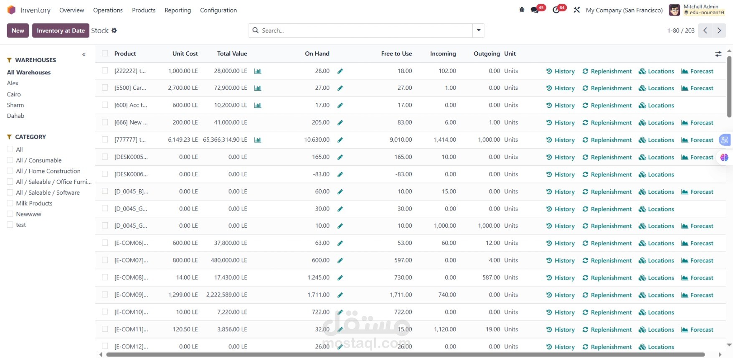Open the Operations menu
The image size is (733, 358).
tap(108, 10)
